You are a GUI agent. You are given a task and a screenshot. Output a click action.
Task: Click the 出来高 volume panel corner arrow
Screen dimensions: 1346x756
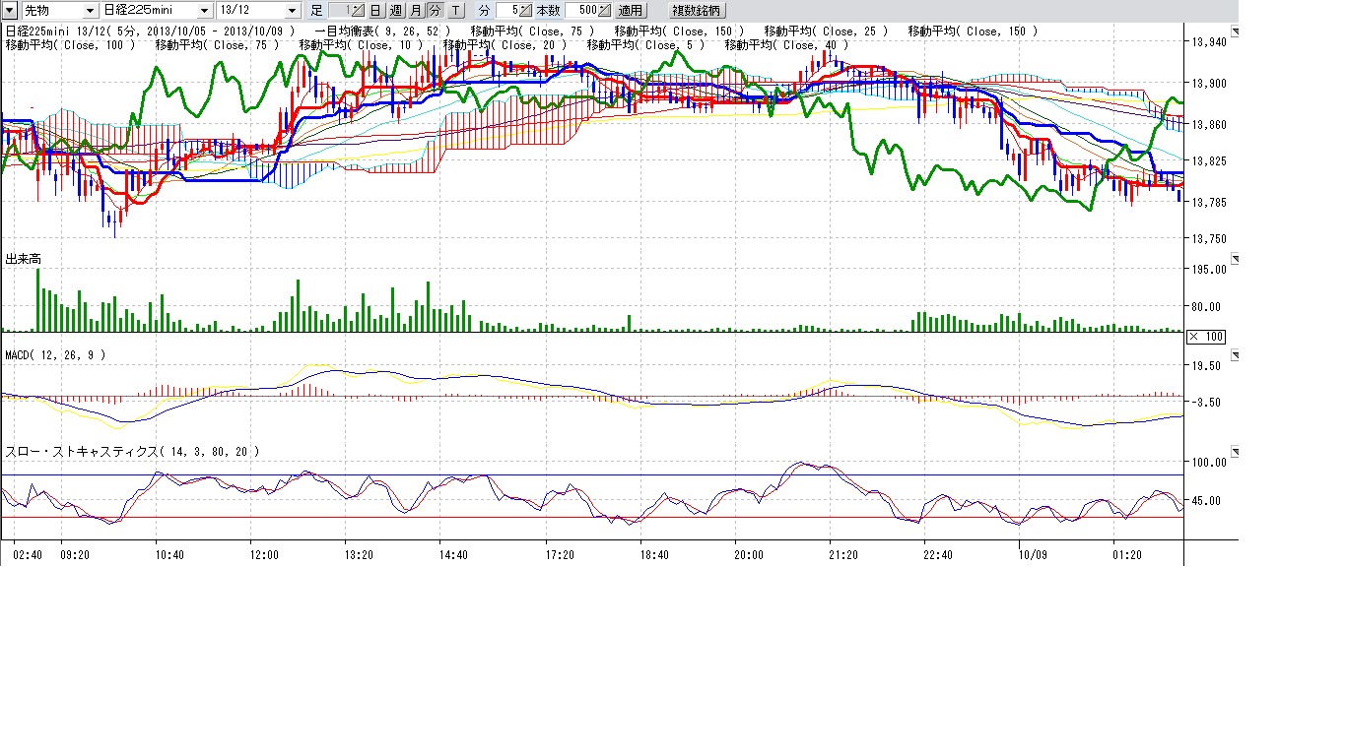pos(1237,259)
